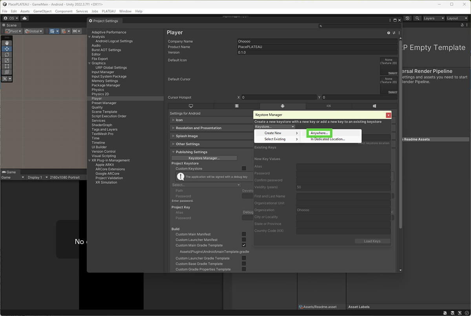Open the PLATEAU menu
The image size is (471, 316).
point(109,11)
